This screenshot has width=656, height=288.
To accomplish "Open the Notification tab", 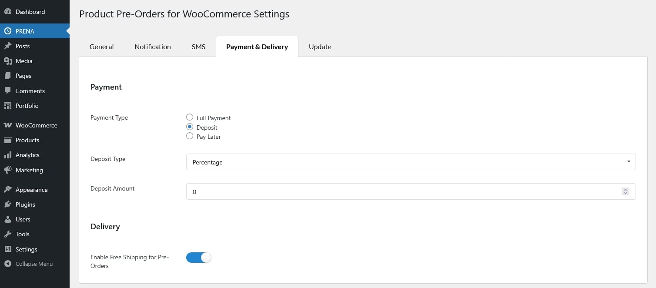I will pyautogui.click(x=153, y=47).
